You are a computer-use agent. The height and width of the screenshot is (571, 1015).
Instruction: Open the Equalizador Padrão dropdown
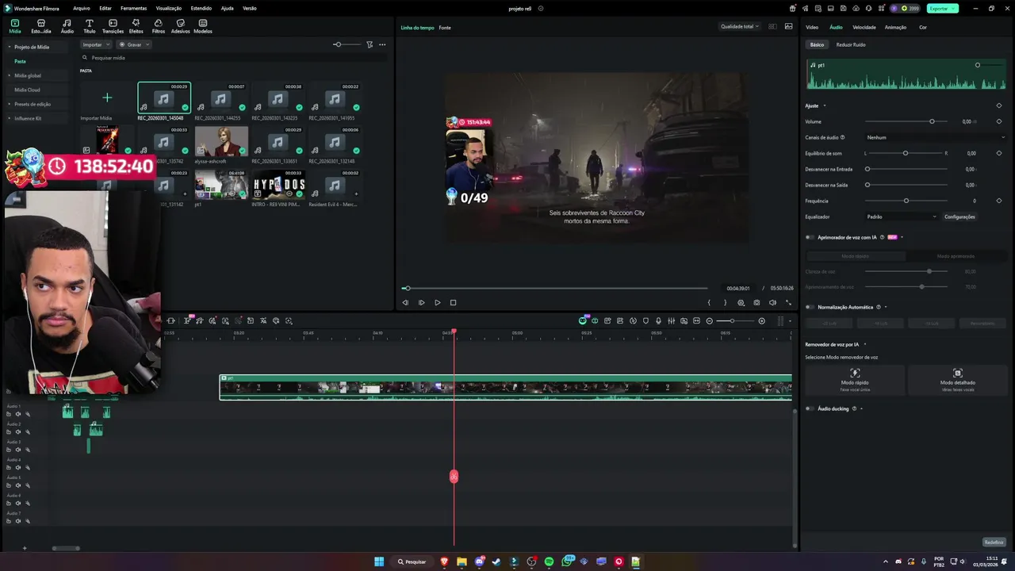(902, 217)
